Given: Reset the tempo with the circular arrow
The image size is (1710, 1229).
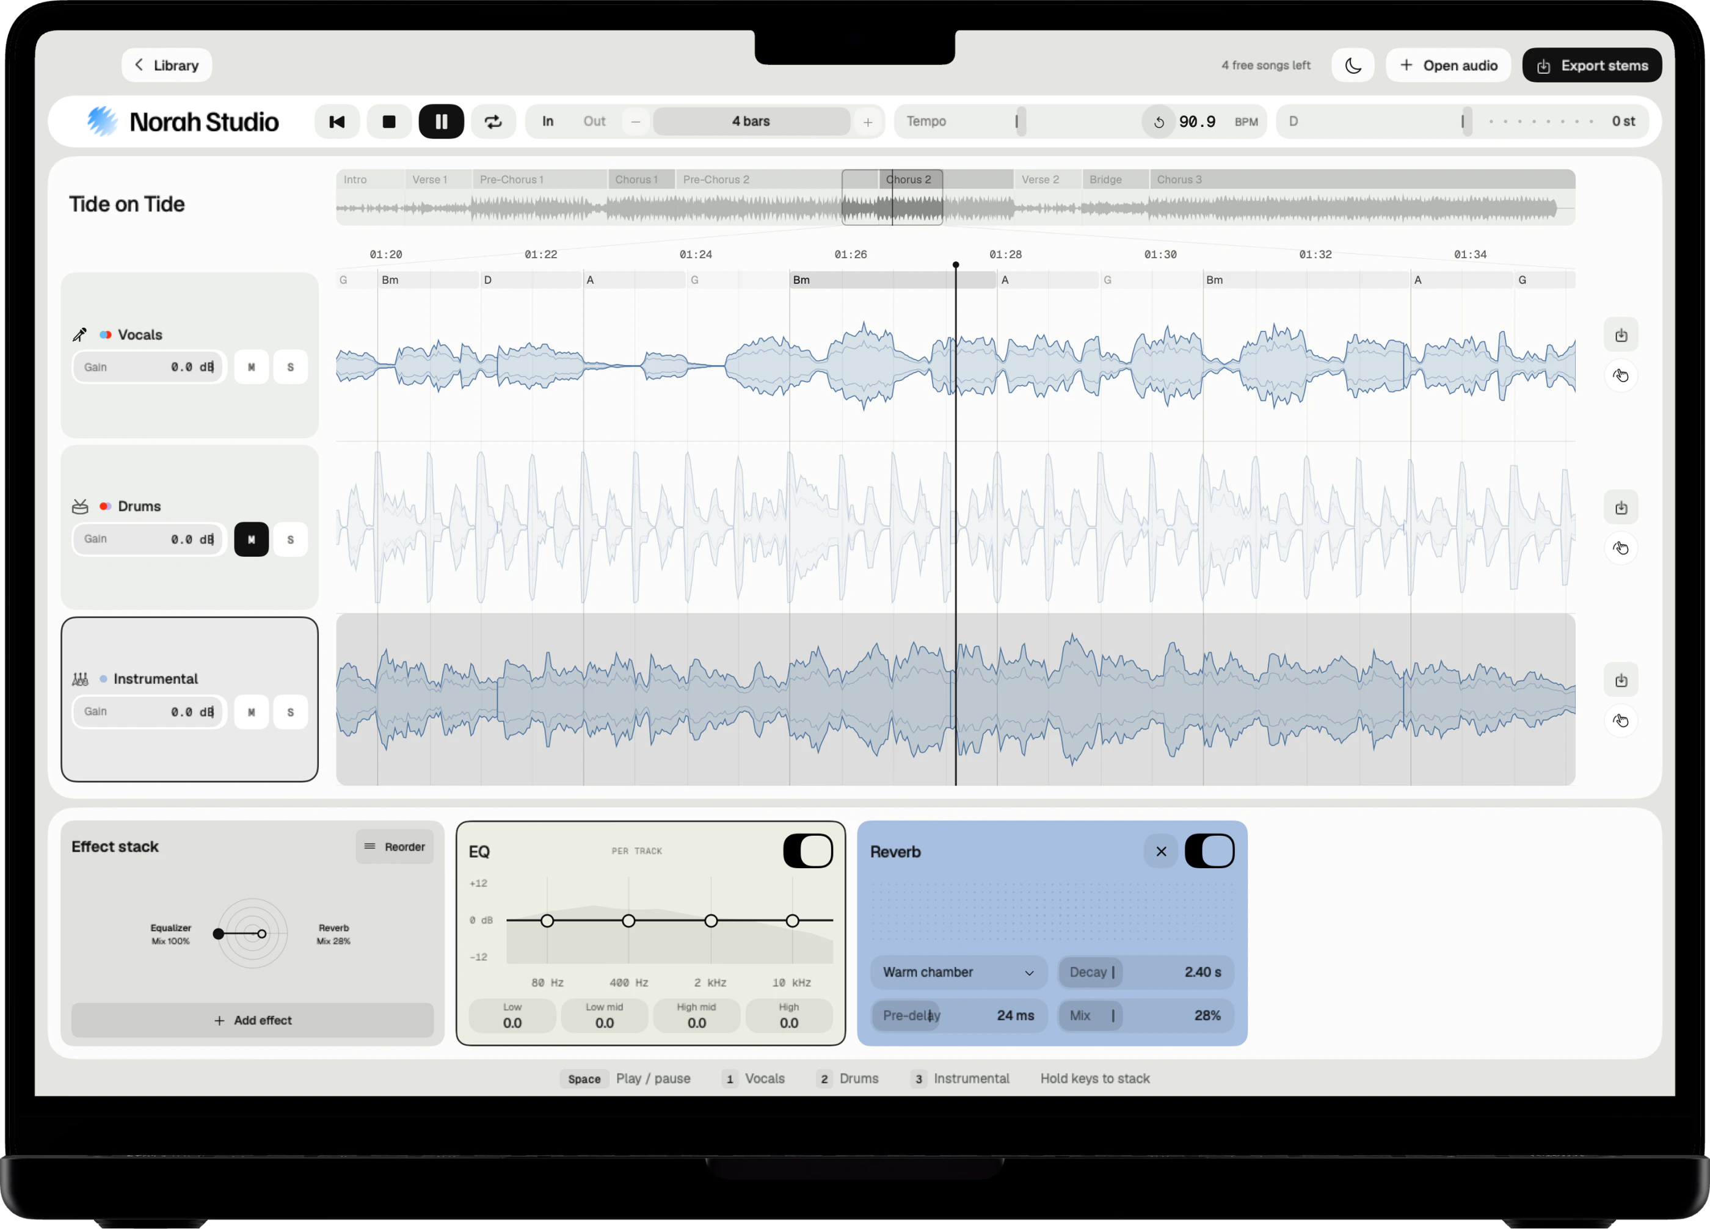Looking at the screenshot, I should tap(1159, 122).
